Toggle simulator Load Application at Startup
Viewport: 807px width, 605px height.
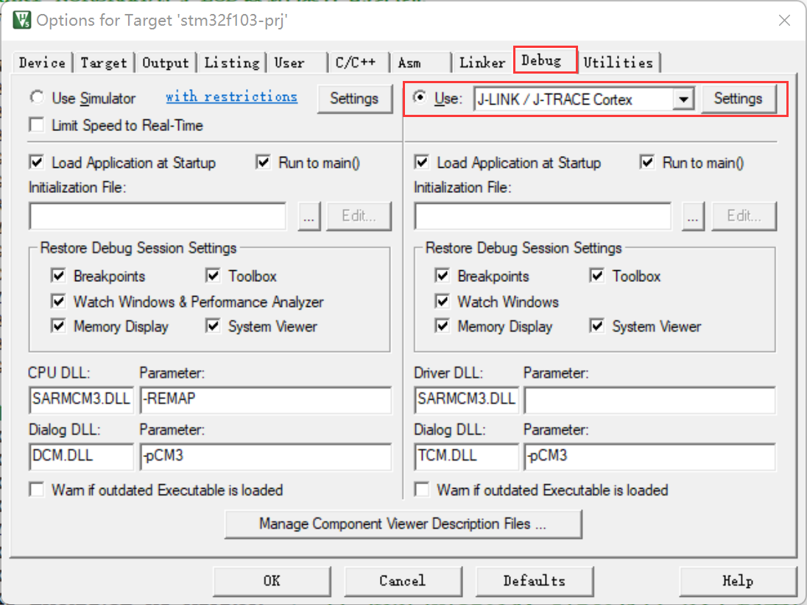pos(37,163)
